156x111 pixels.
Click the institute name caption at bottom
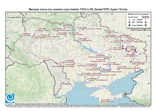coord(42,104)
